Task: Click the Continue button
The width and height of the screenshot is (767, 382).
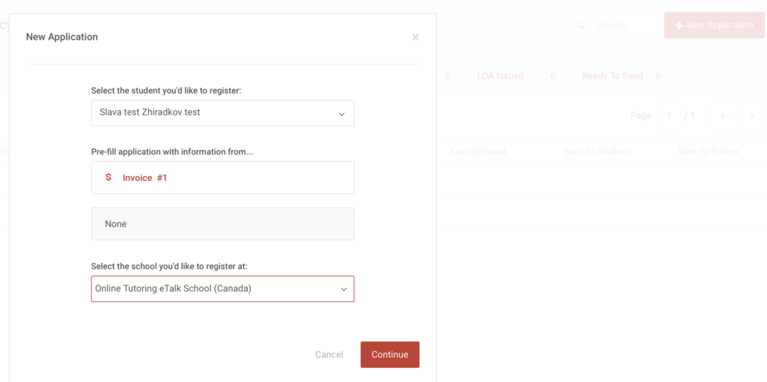Action: (389, 354)
